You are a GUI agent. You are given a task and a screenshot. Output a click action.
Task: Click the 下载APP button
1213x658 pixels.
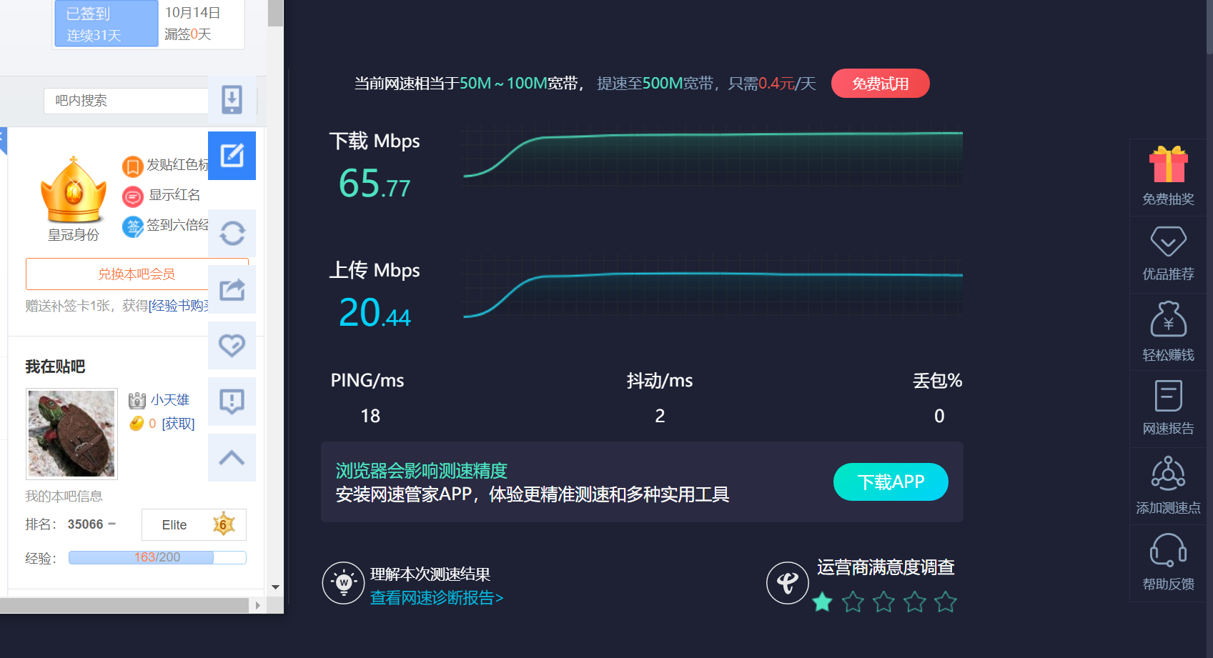[891, 482]
